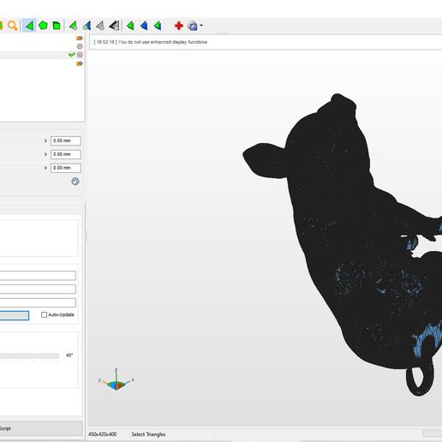Viewport: 442px width, 442px height.
Task: Expand arrow beside the first 0.00 mm field
Action: tap(45, 140)
